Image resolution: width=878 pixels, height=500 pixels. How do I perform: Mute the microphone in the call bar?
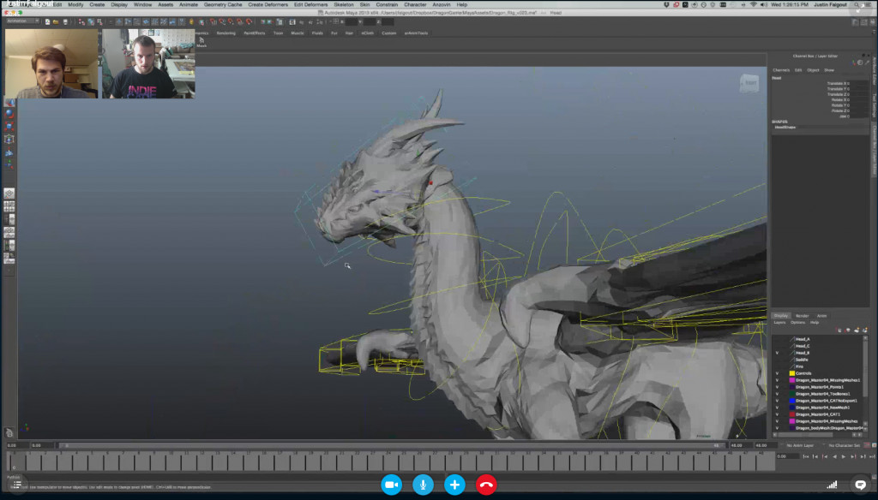coord(424,484)
